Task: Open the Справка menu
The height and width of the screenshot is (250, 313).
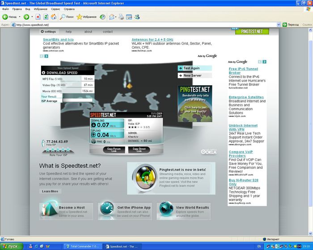Action: 69,9
